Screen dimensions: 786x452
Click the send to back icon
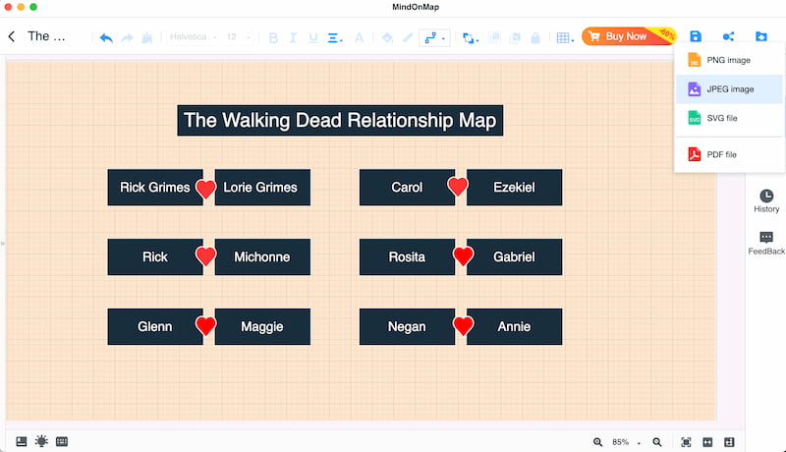(515, 37)
